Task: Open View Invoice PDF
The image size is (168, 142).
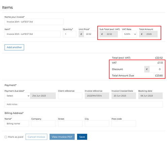Action: pos(62,137)
